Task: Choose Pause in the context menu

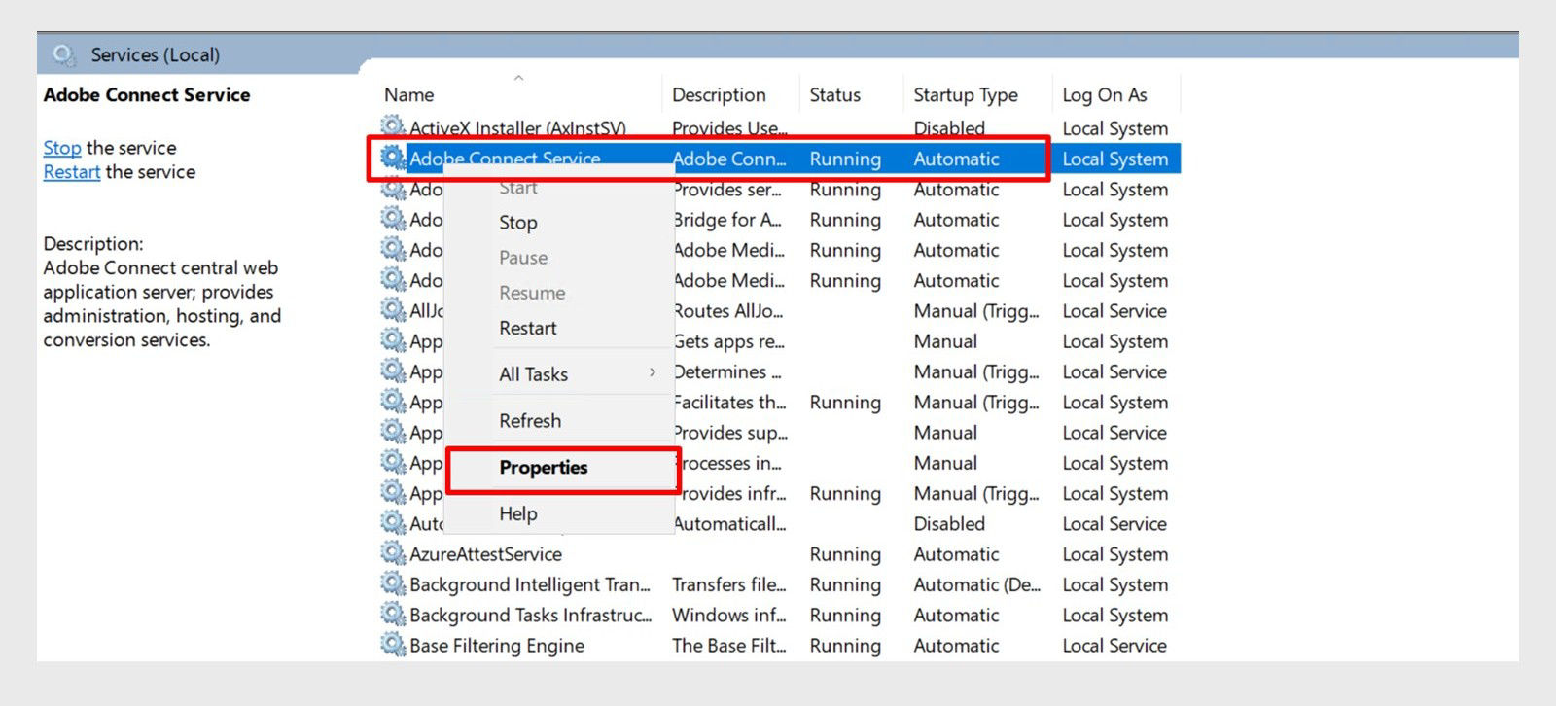Action: pyautogui.click(x=523, y=258)
